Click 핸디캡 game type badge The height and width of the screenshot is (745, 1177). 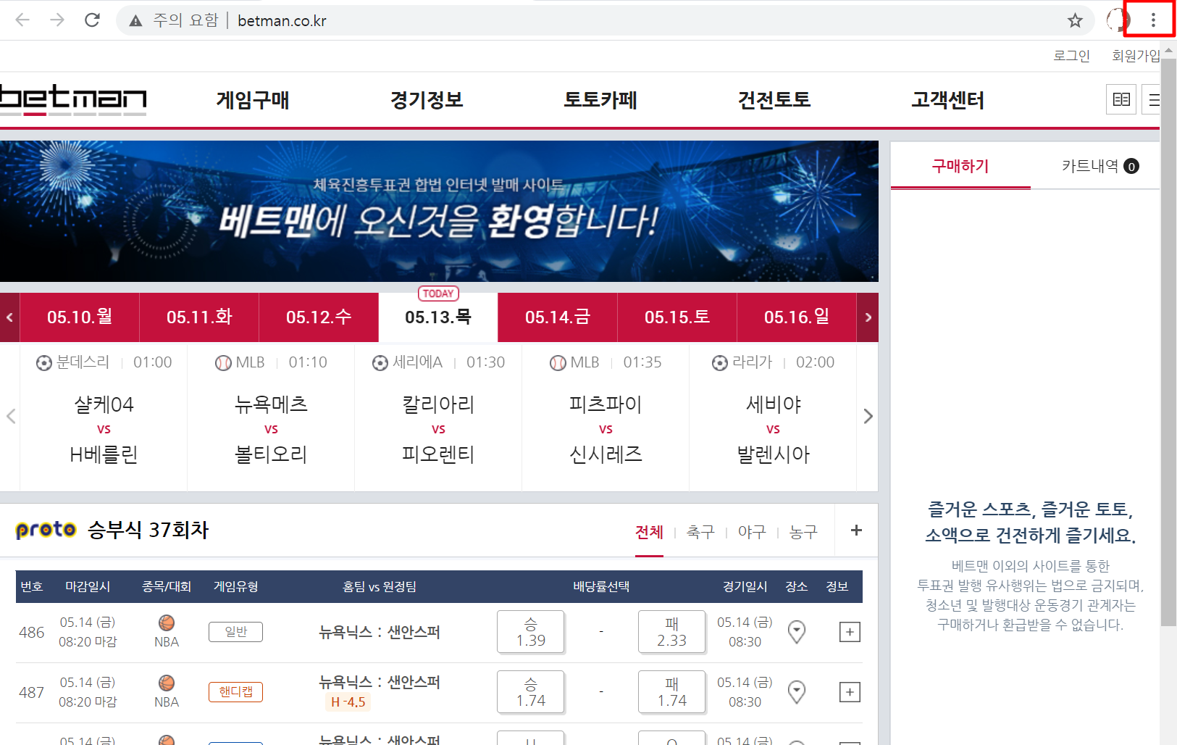[235, 692]
